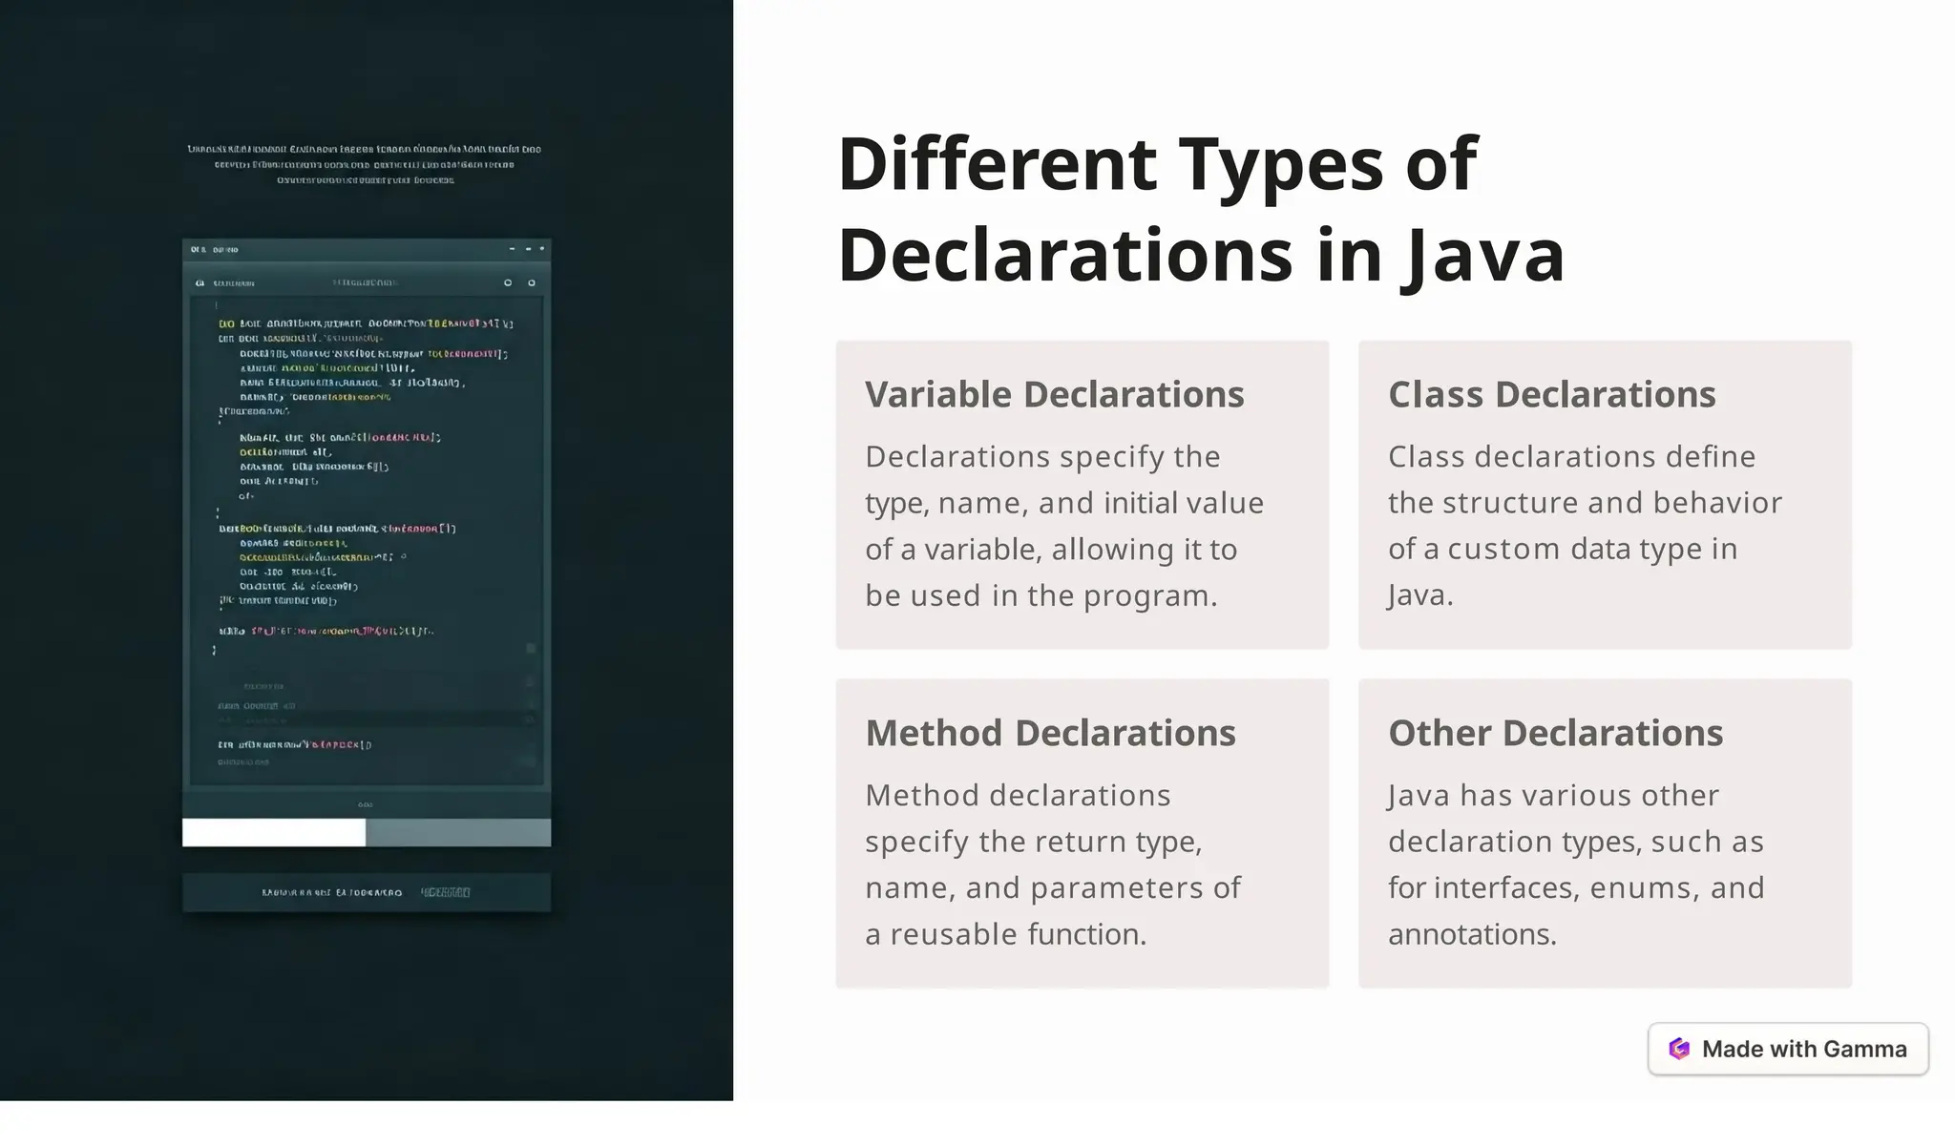Viewport: 1955px width, 1146px height.
Task: Click the Other Declarations heading
Action: click(x=1556, y=733)
